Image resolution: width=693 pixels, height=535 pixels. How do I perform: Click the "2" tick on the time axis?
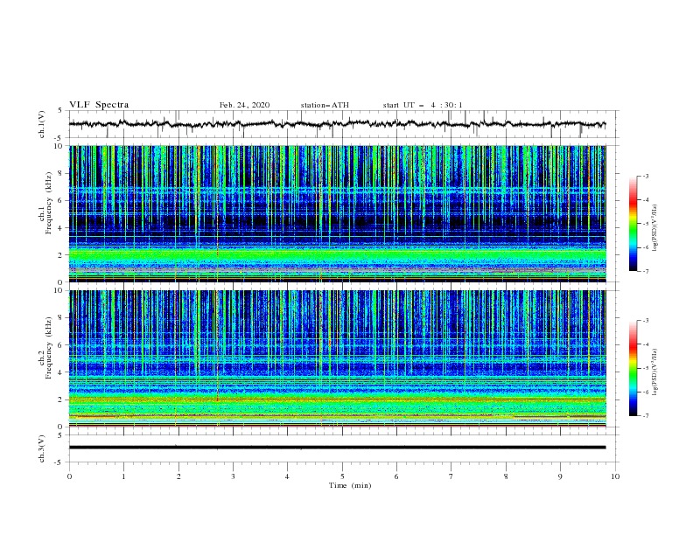coord(178,476)
